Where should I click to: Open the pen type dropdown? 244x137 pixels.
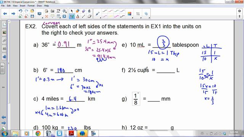pos(98,14)
